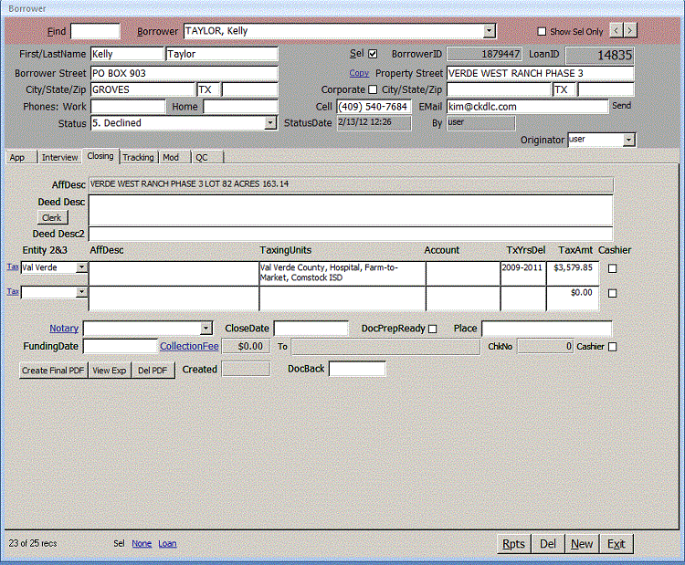Check the Corporate checkbox
This screenshot has width=685, height=565.
(x=372, y=89)
